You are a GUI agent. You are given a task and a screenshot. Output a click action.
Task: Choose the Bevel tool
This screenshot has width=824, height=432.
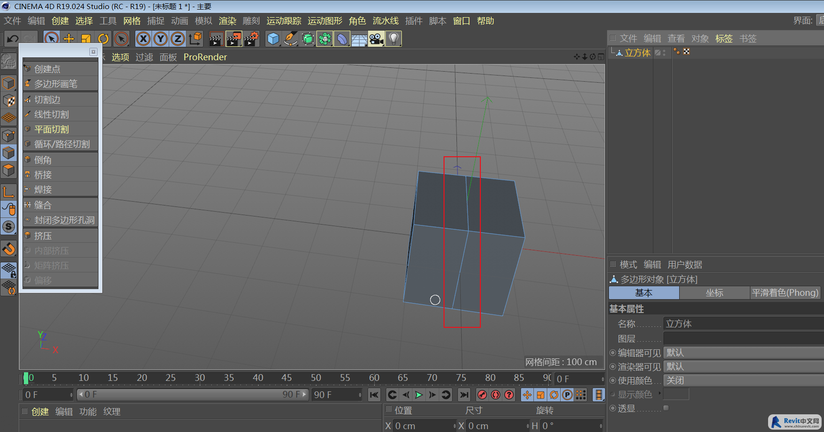point(60,160)
